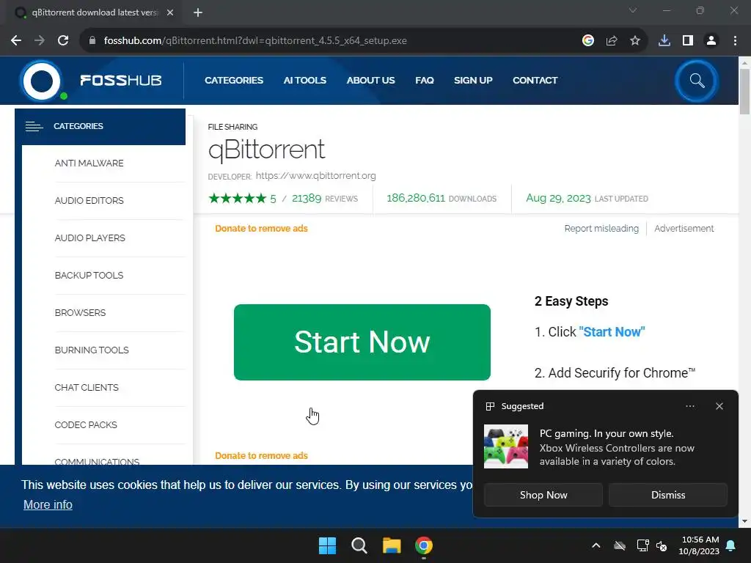Open Windows Start menu

(328, 545)
